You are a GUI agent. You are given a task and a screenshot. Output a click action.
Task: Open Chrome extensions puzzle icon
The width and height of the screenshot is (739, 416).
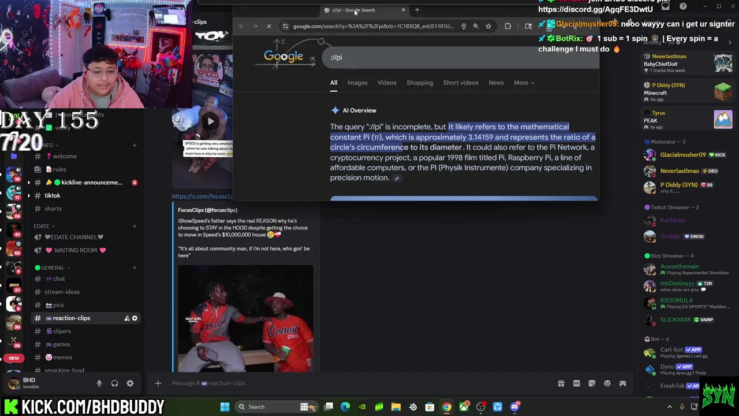[x=507, y=26]
